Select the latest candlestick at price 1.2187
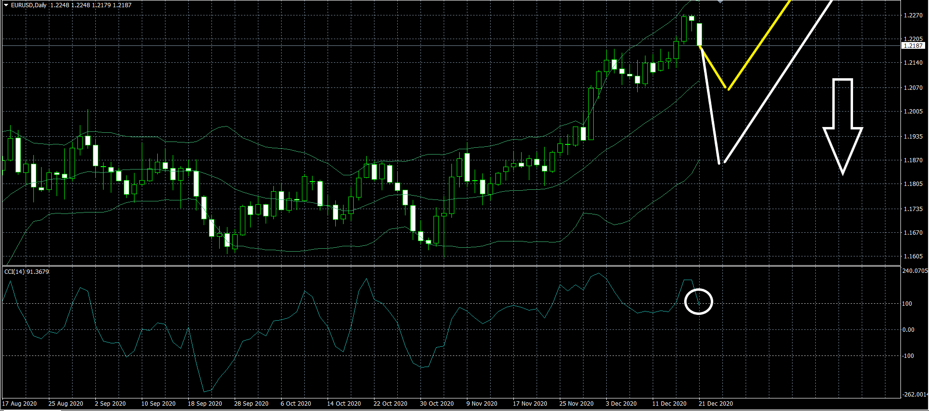 (700, 34)
